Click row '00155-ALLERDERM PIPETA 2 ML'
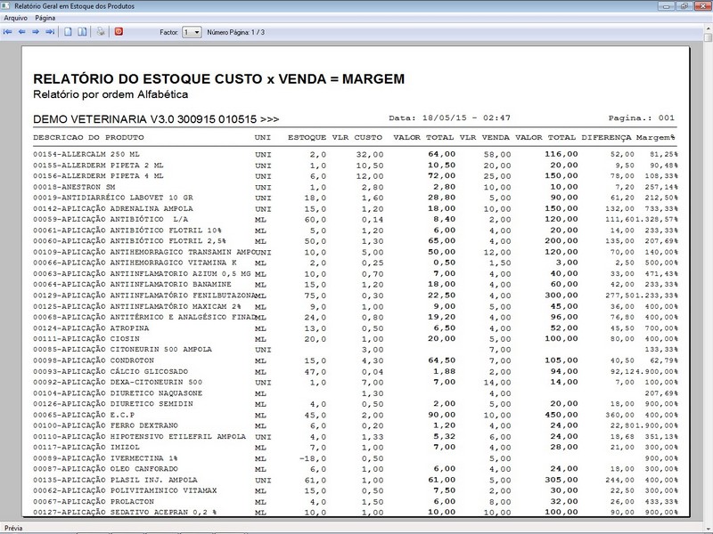Screen dimensions: 713x534 [x=355, y=166]
